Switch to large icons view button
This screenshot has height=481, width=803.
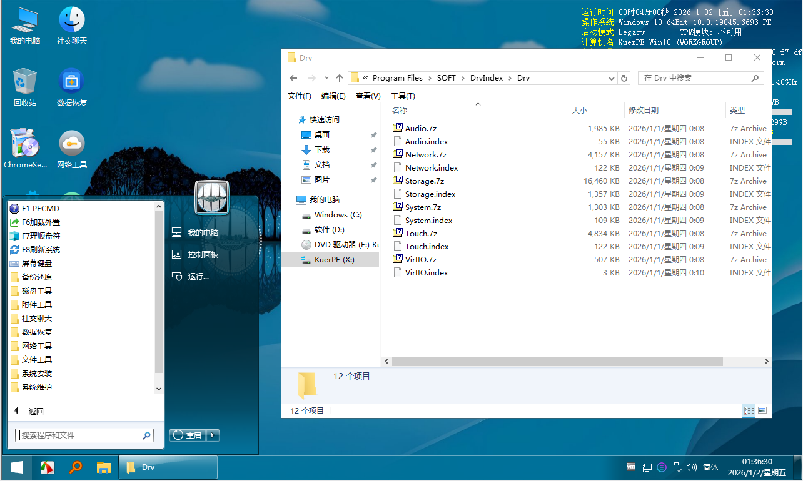pyautogui.click(x=762, y=410)
